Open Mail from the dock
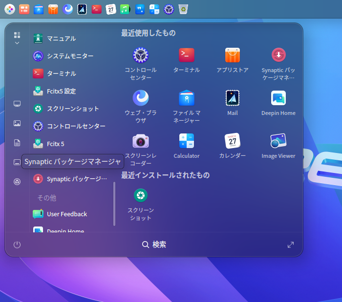This screenshot has height=302, width=342. point(82,9)
